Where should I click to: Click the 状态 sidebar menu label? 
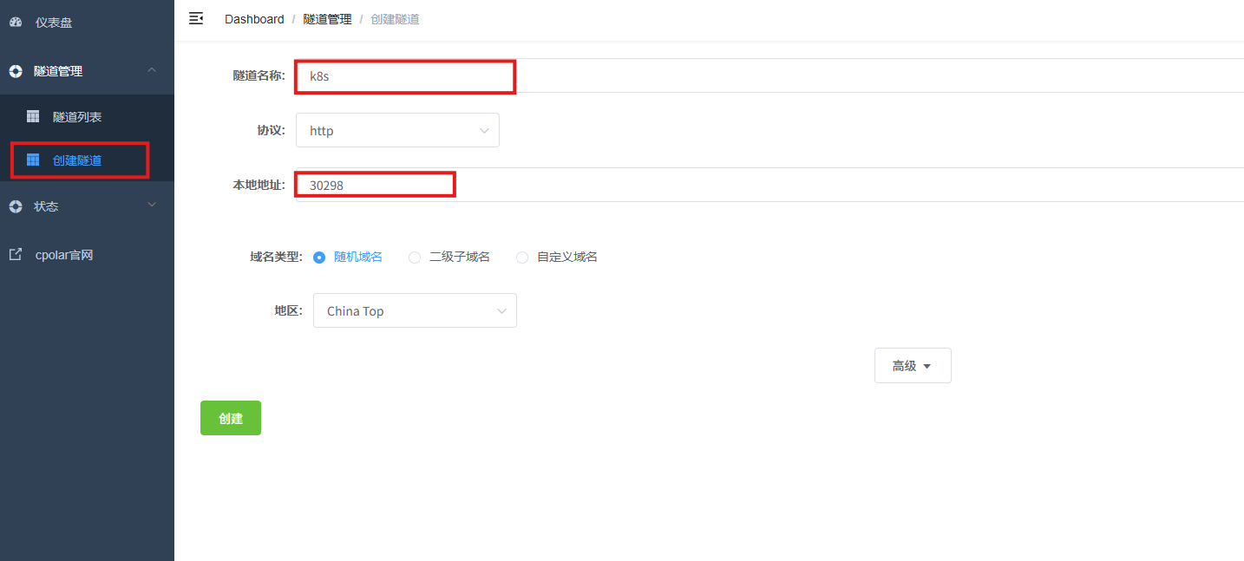pos(46,206)
